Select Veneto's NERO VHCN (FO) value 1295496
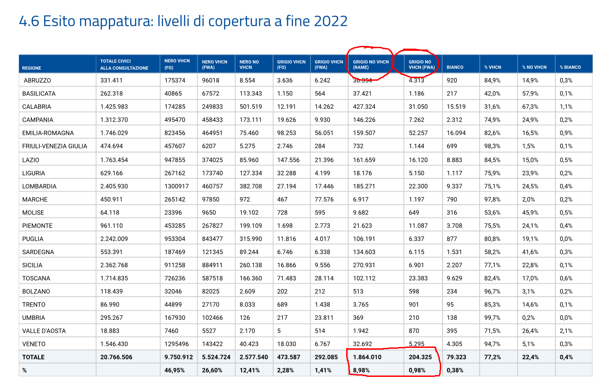 pos(177,344)
